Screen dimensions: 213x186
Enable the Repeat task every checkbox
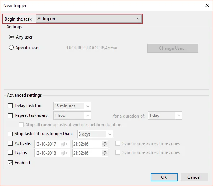click(x=10, y=115)
